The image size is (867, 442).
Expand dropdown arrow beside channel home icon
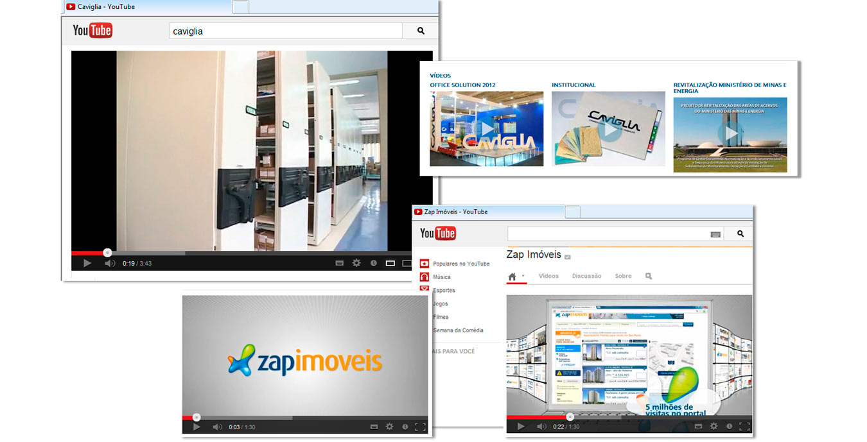point(523,276)
